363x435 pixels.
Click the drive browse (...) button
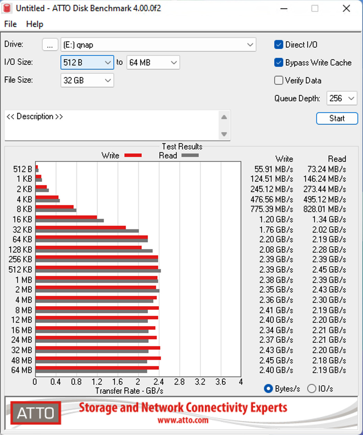point(50,45)
